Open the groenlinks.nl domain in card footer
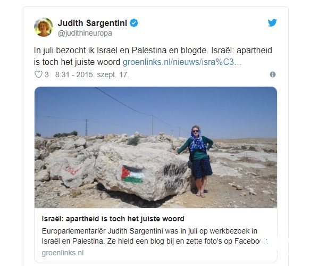 click(63, 253)
